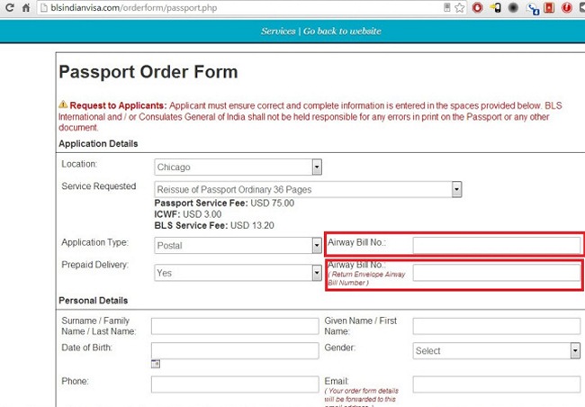Click the Go back to website link

coord(342,31)
